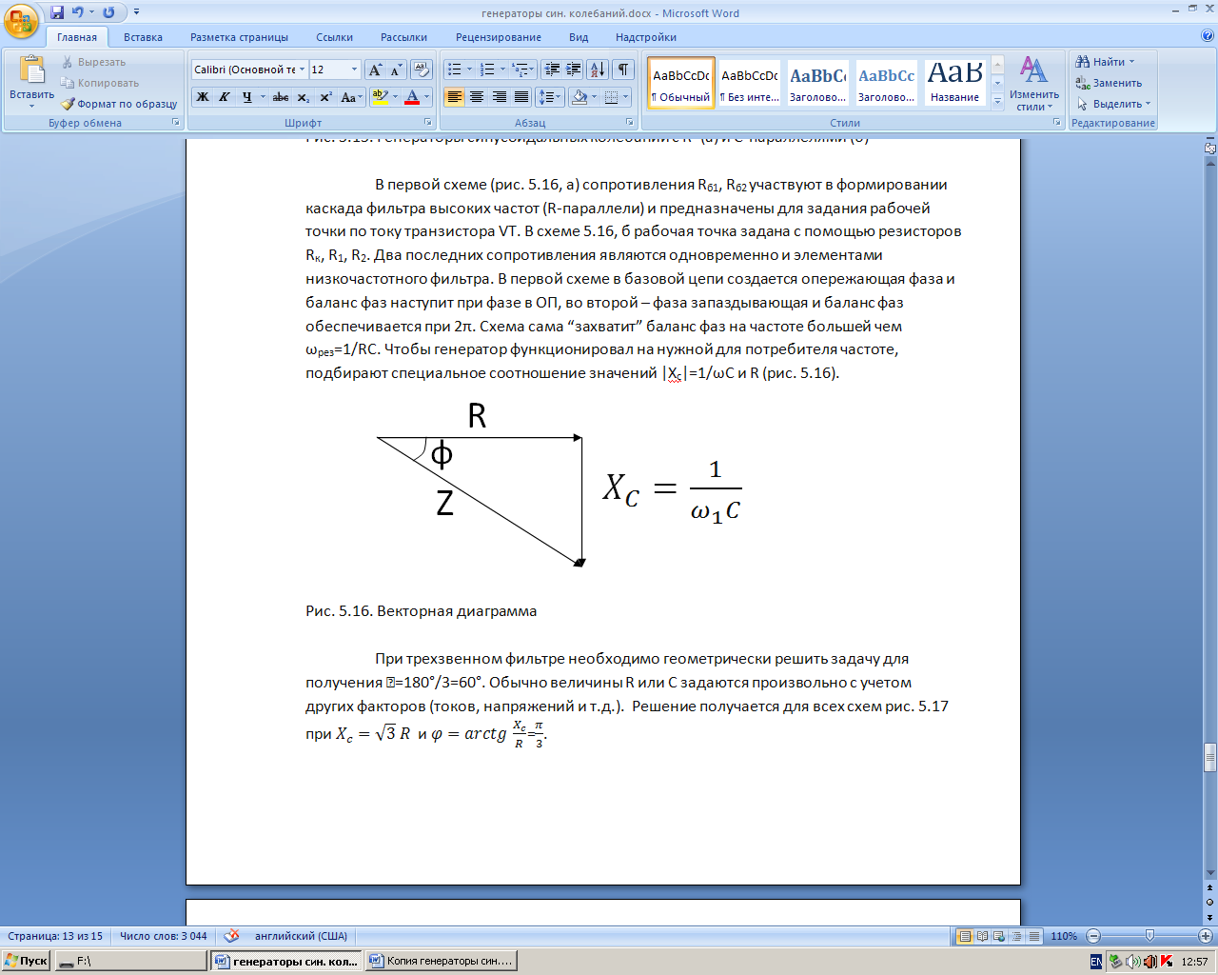Select the Название style
Screen dimensions: 1218x975
coord(955,83)
